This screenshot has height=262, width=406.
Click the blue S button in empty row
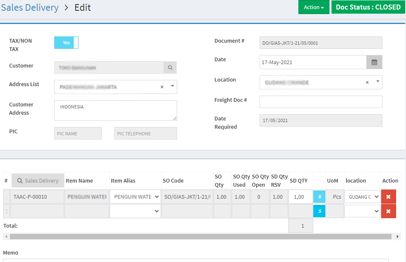point(319,211)
